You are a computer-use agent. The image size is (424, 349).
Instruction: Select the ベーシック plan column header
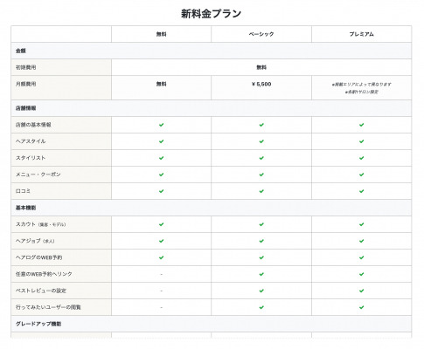[x=261, y=34]
